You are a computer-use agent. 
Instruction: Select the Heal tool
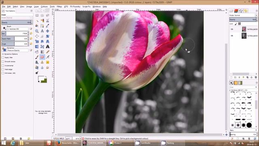[x=48, y=62]
